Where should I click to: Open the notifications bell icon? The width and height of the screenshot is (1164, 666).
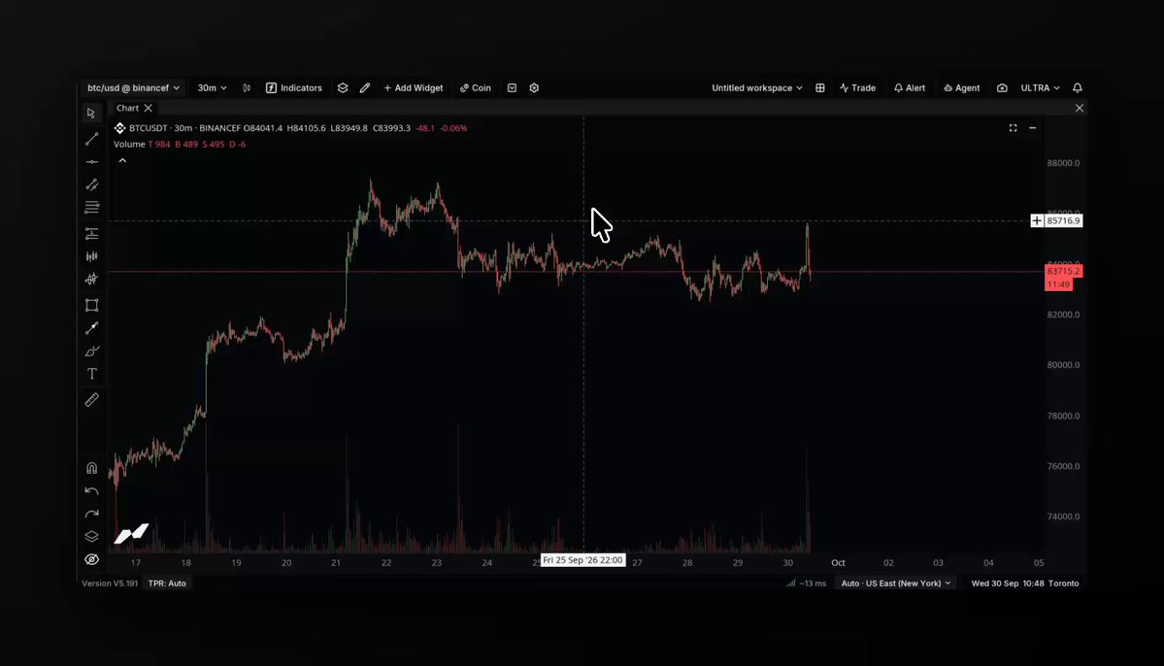point(1078,87)
